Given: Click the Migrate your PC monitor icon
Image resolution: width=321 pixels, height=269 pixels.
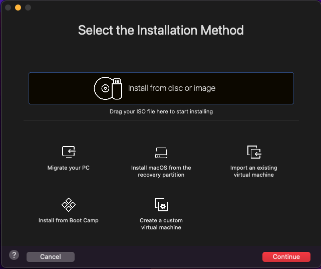Looking at the screenshot, I should point(69,152).
